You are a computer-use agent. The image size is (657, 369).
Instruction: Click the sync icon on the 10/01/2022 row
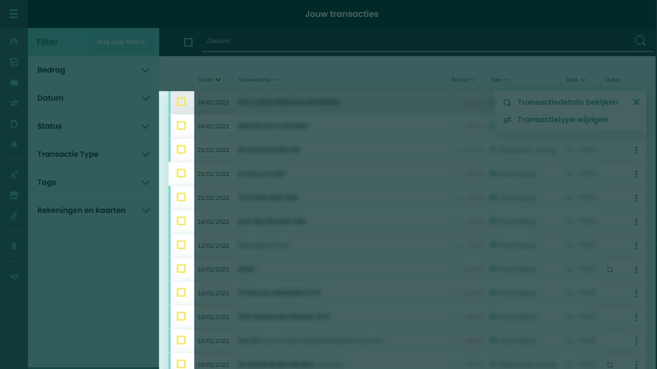[x=610, y=270]
